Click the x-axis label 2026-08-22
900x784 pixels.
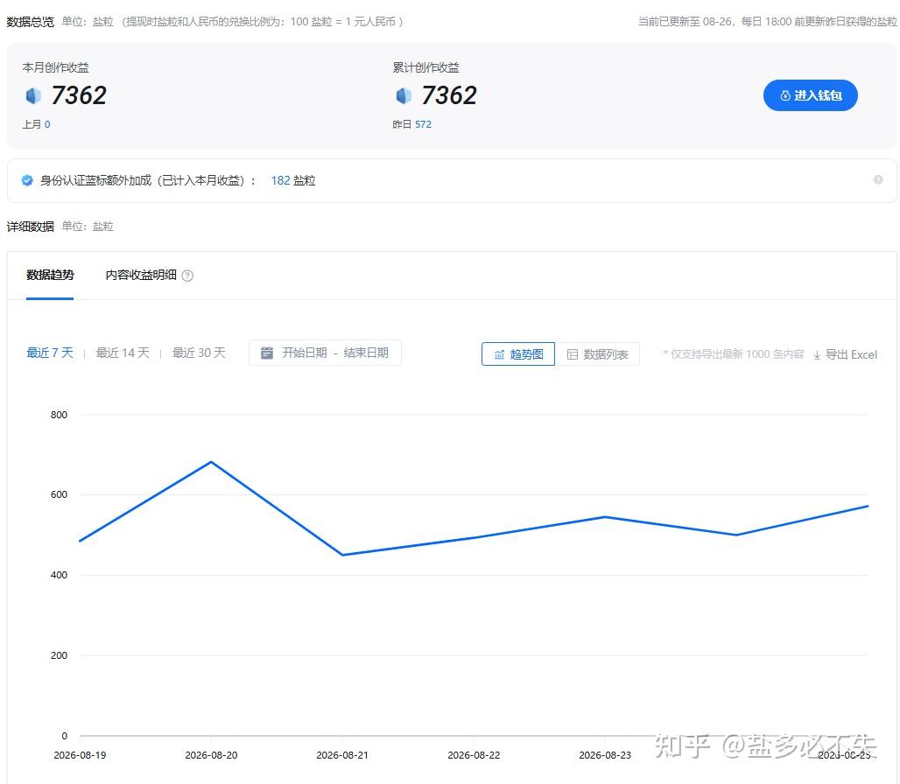[x=474, y=755]
